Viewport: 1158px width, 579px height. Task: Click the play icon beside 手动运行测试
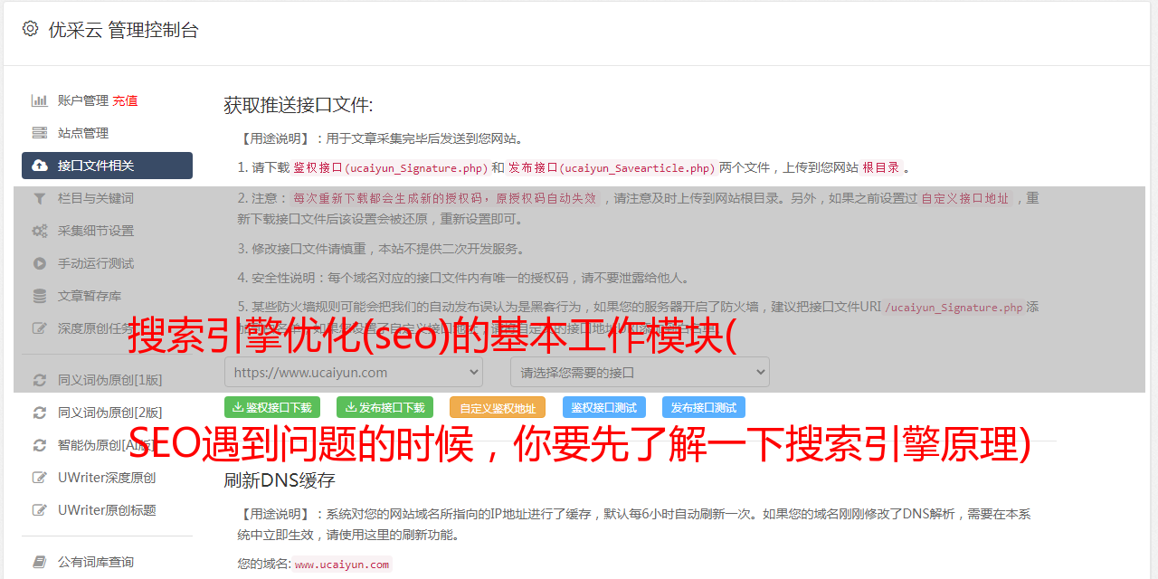40,263
